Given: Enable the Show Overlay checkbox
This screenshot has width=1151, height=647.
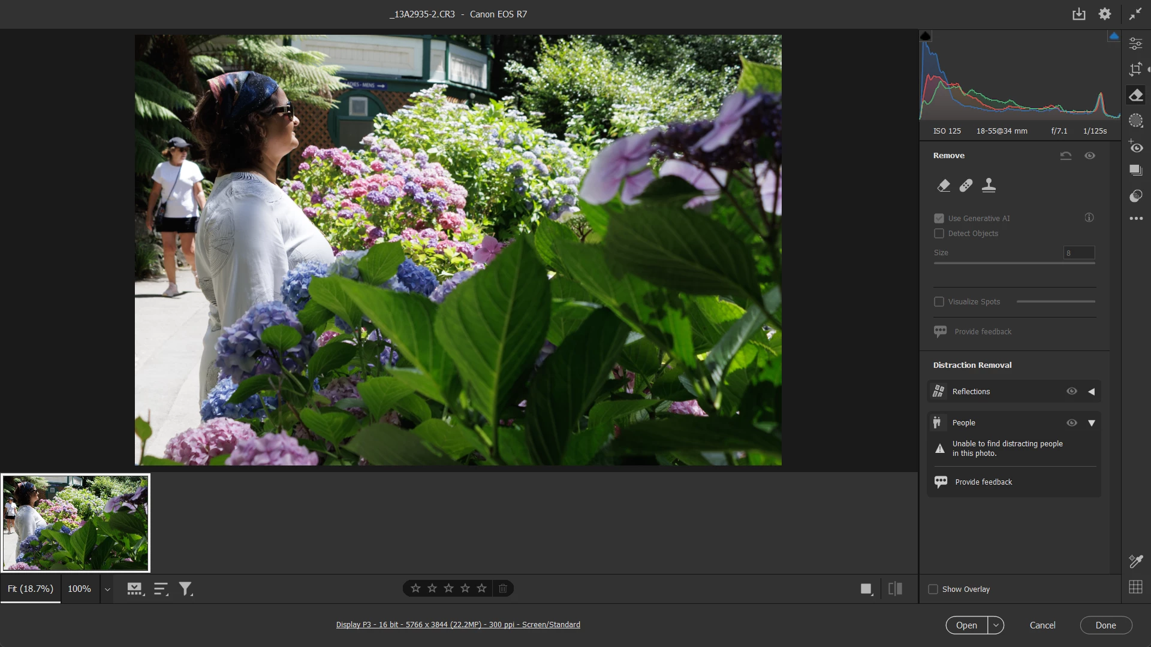Looking at the screenshot, I should click(x=933, y=589).
